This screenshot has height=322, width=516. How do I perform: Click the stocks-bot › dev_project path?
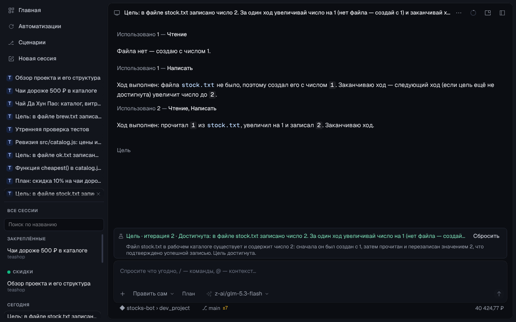click(155, 308)
